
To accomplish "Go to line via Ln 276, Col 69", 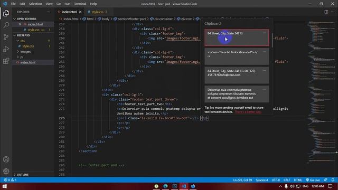I will click(x=242, y=180).
